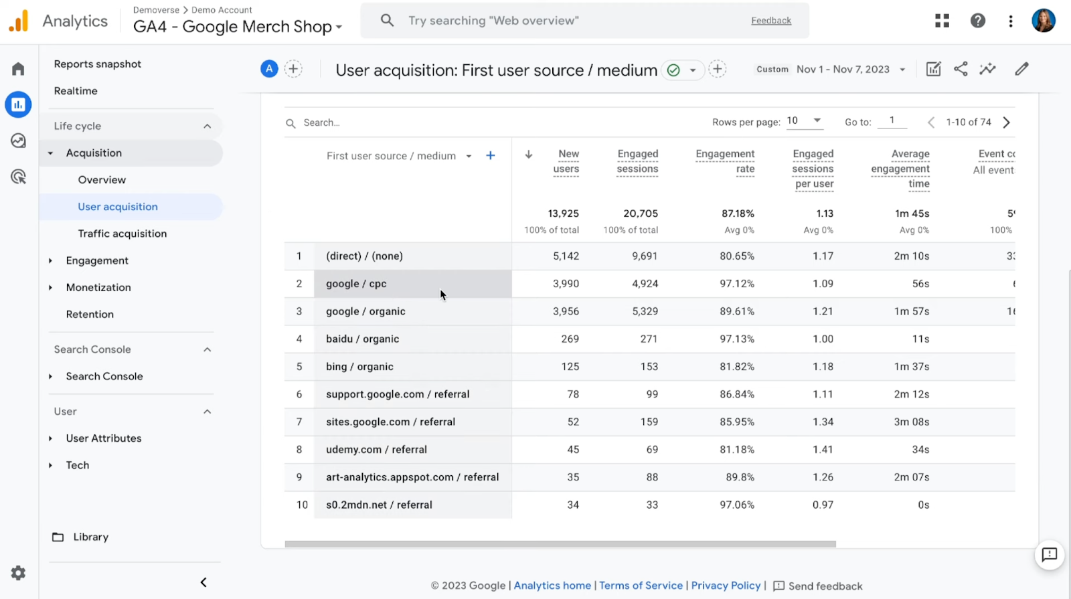Image resolution: width=1071 pixels, height=599 pixels.
Task: Open First user source / medium dimension dropdown
Action: [399, 156]
